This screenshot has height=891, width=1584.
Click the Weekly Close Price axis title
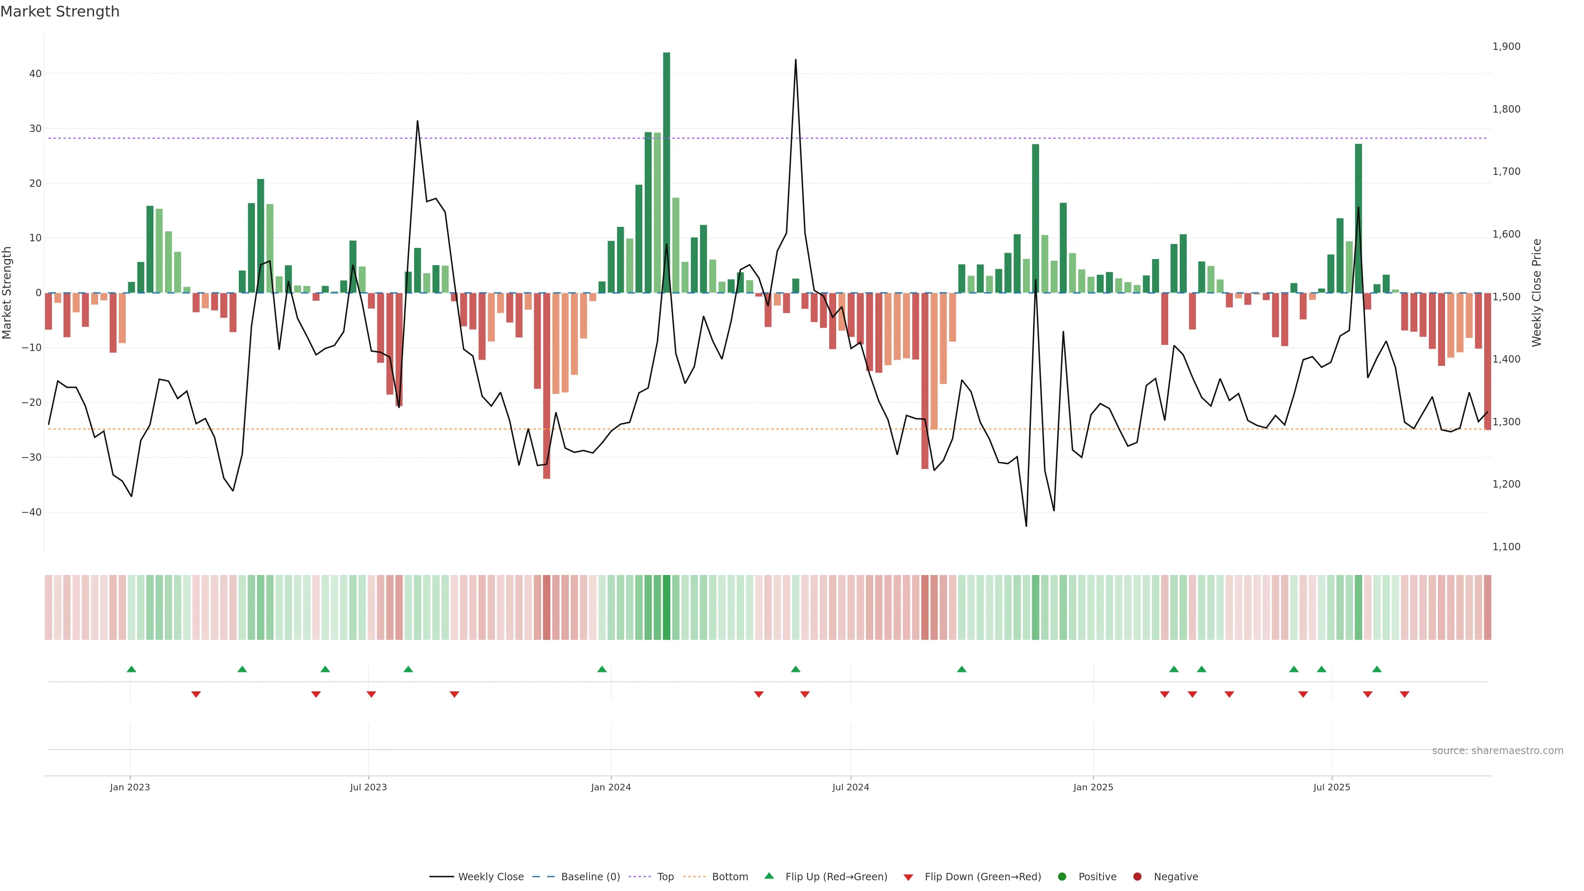1537,293
